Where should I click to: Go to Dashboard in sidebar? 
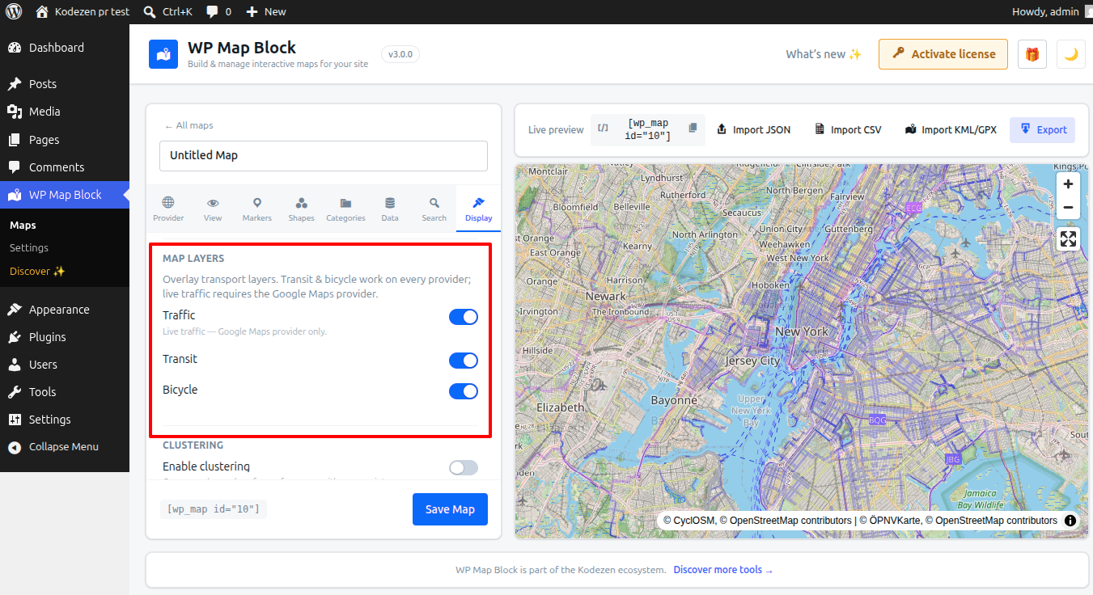(x=65, y=48)
